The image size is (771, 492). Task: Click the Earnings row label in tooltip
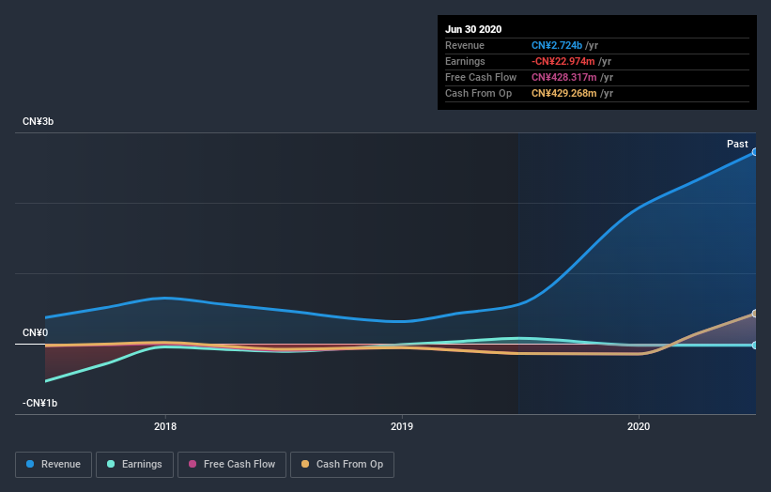pos(465,61)
